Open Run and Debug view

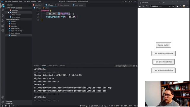click(x=3, y=21)
